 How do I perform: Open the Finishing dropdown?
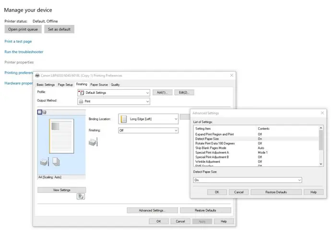click(148, 130)
